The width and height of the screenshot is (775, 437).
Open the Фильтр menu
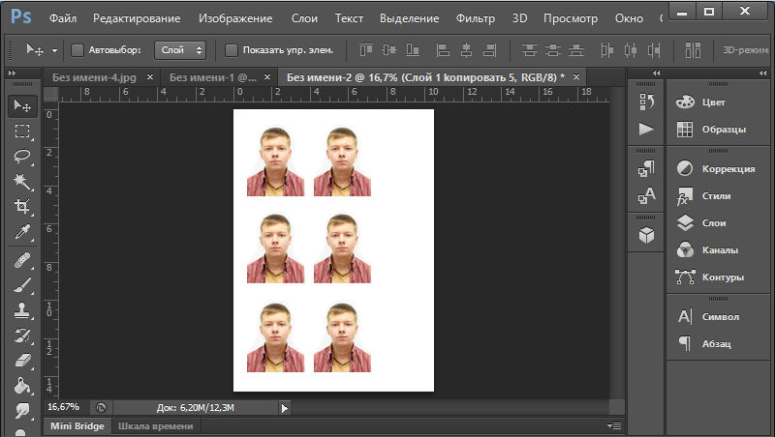pos(475,18)
